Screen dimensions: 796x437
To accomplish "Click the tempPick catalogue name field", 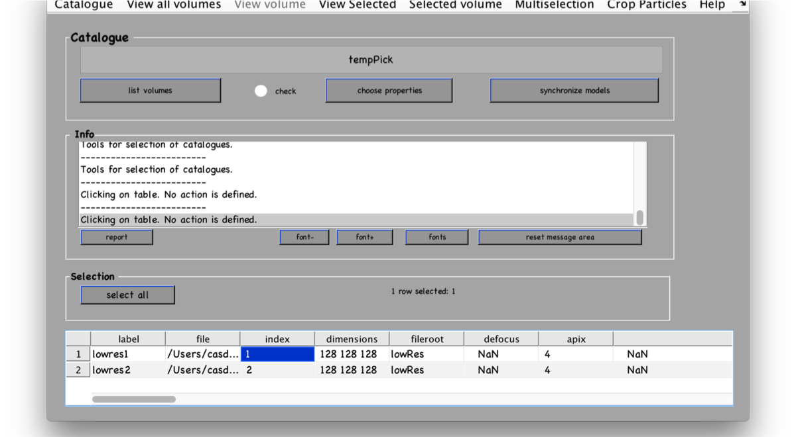I will tap(371, 60).
